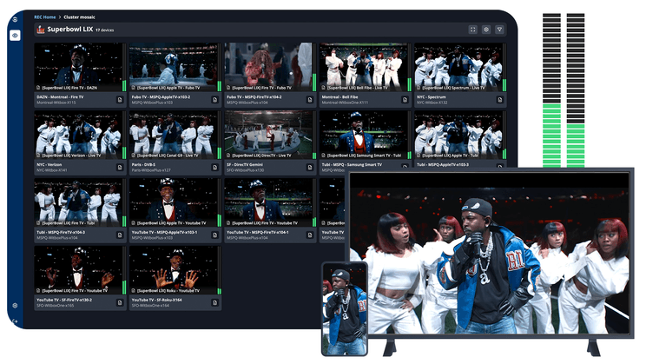The height and width of the screenshot is (364, 646).
Task: Open the Spectrum - Live TV video tile
Action: [x=458, y=67]
